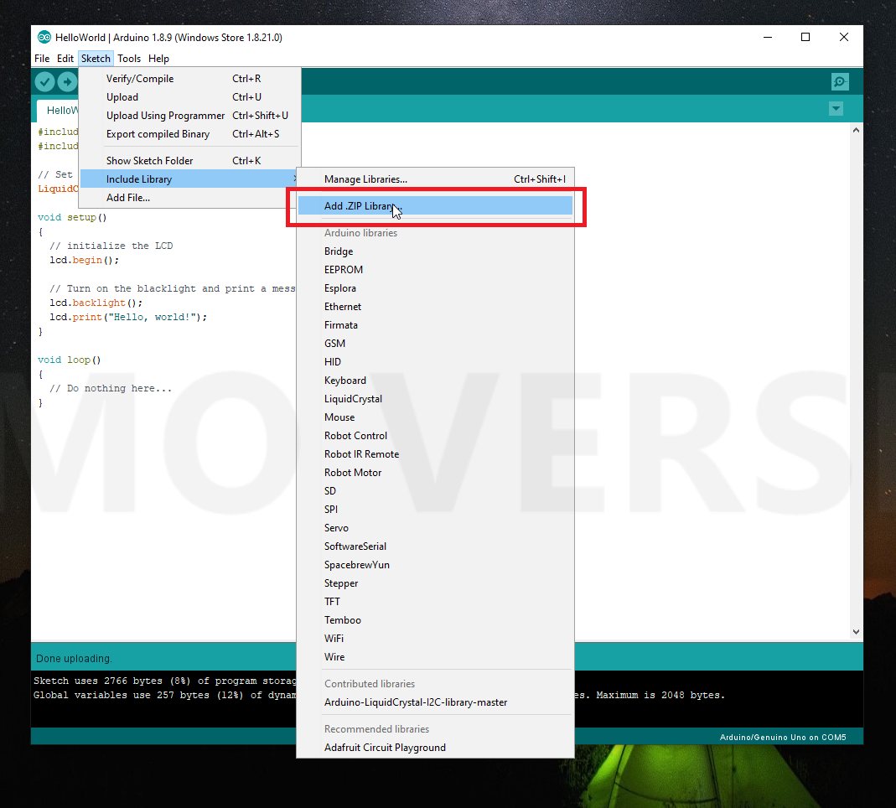The width and height of the screenshot is (896, 808).
Task: Click the Upload arrow toolbar button
Action: coord(67,81)
